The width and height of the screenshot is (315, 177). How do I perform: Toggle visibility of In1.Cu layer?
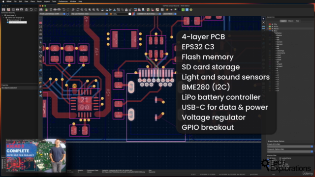click(x=272, y=27)
